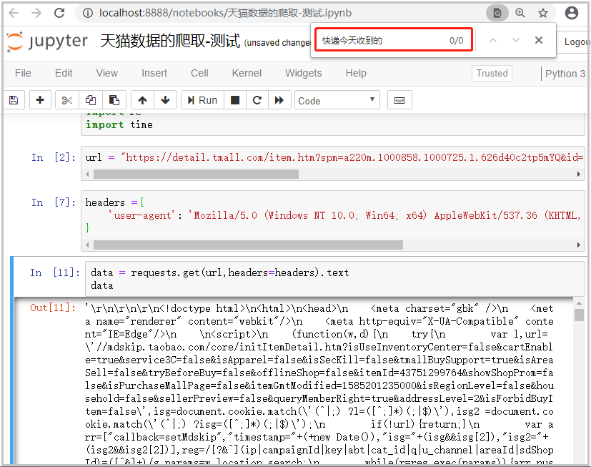
Task: Open the browser profile avatar
Action: click(572, 13)
